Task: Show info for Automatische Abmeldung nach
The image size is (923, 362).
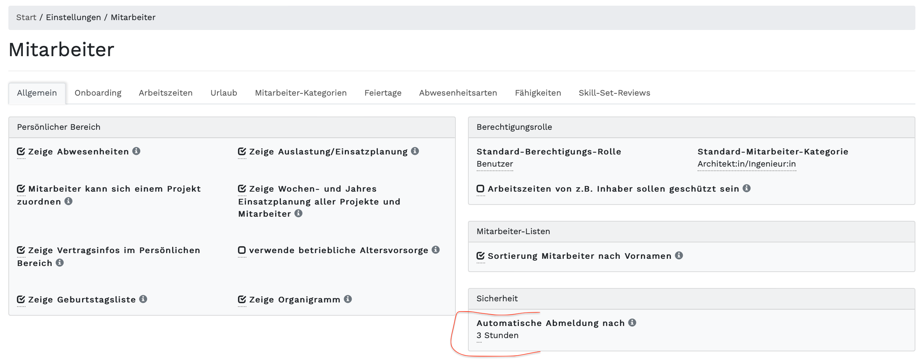Action: coord(632,323)
